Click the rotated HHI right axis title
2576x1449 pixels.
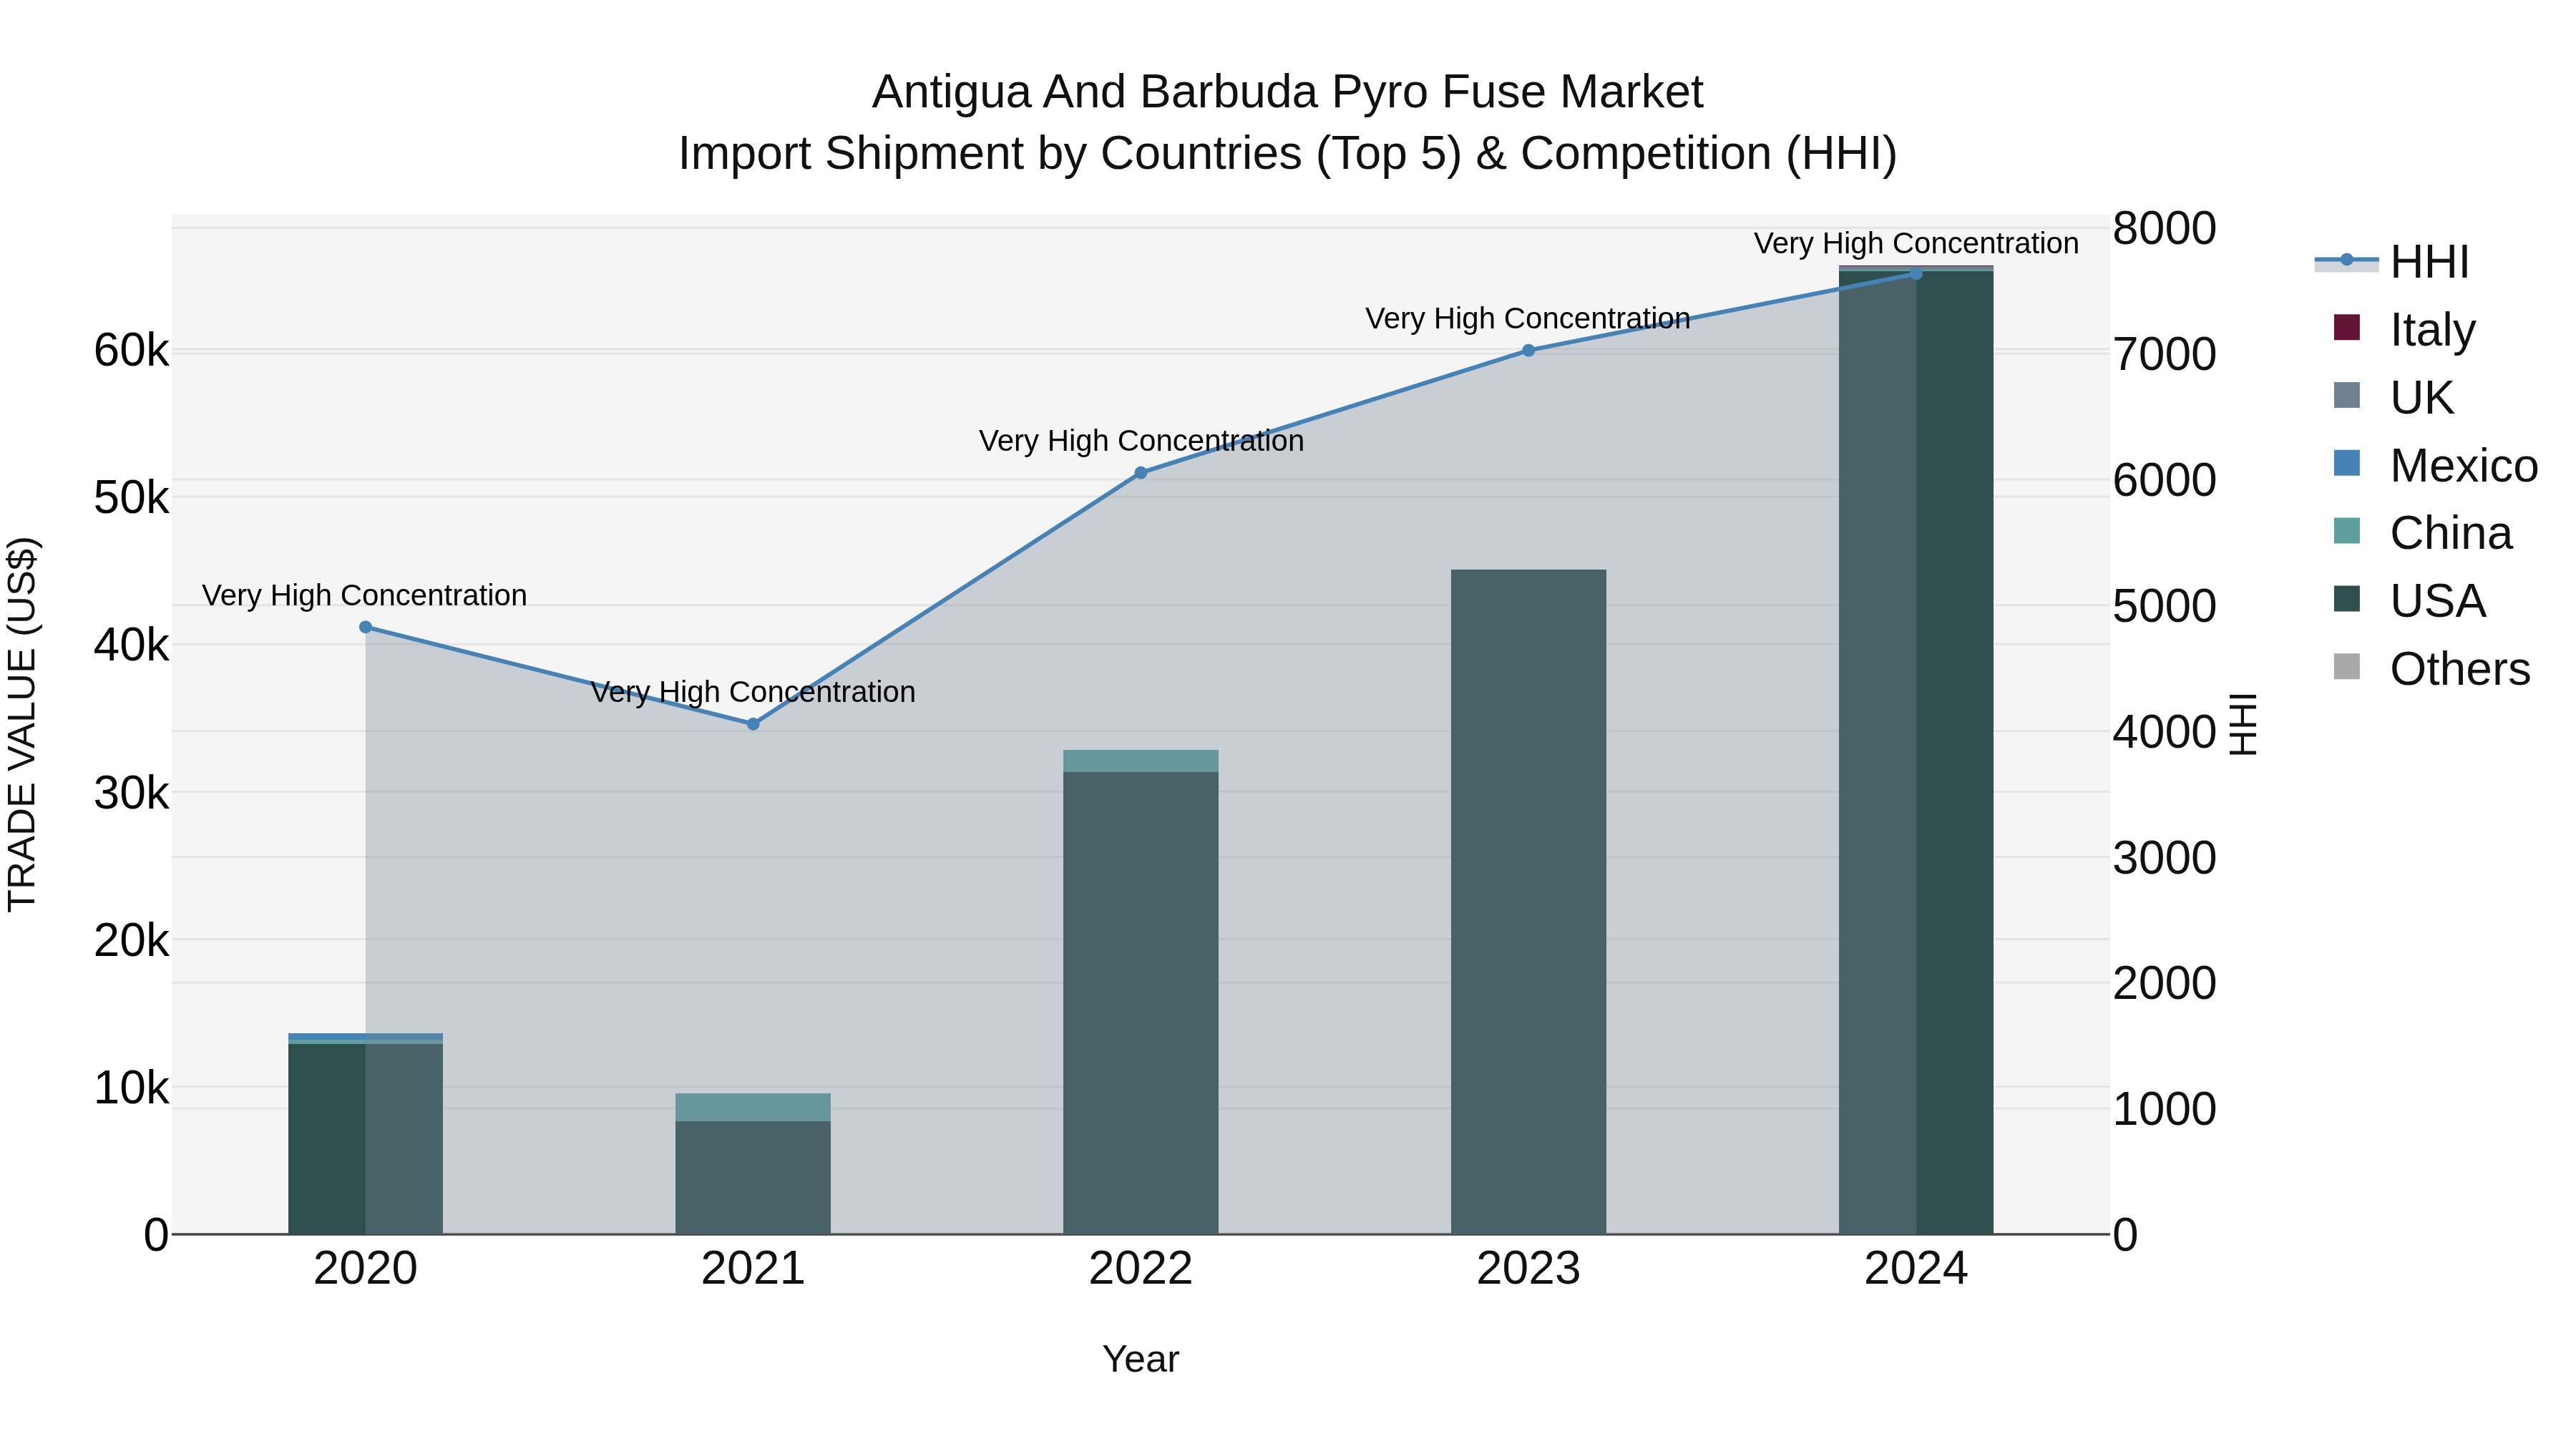[2245, 724]
